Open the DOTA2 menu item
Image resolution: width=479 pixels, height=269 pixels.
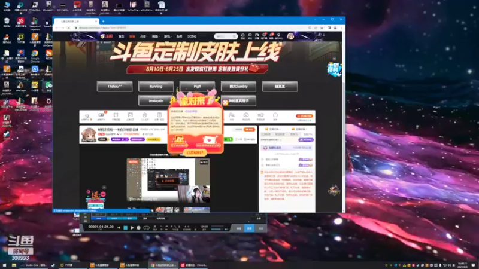(192, 36)
